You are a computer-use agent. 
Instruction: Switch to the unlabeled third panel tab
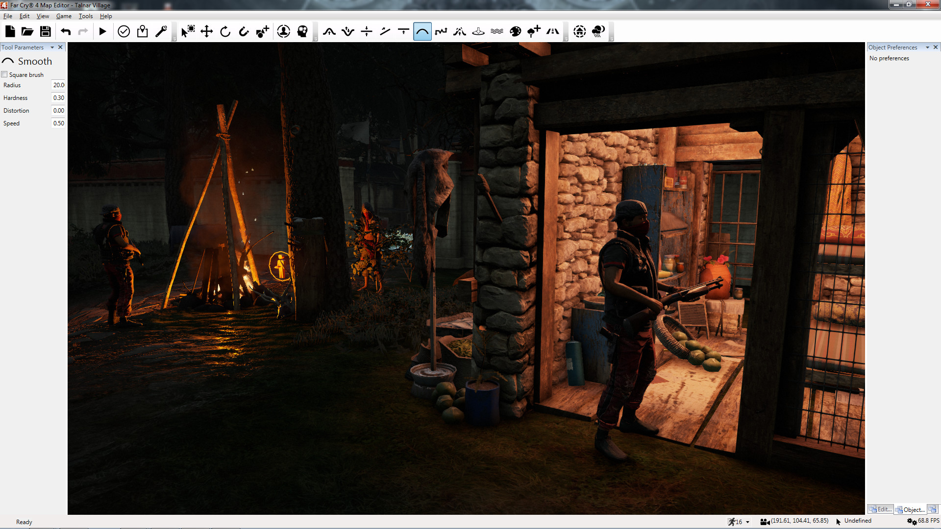tap(933, 509)
